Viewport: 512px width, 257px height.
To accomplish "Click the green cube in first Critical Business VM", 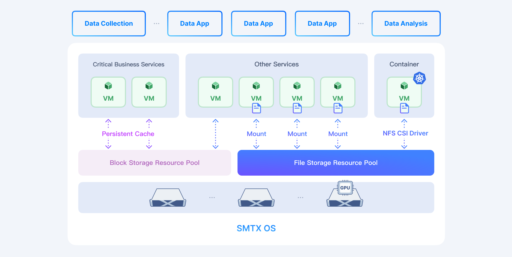I will click(108, 86).
